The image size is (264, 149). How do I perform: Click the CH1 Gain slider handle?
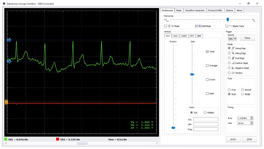192,74
